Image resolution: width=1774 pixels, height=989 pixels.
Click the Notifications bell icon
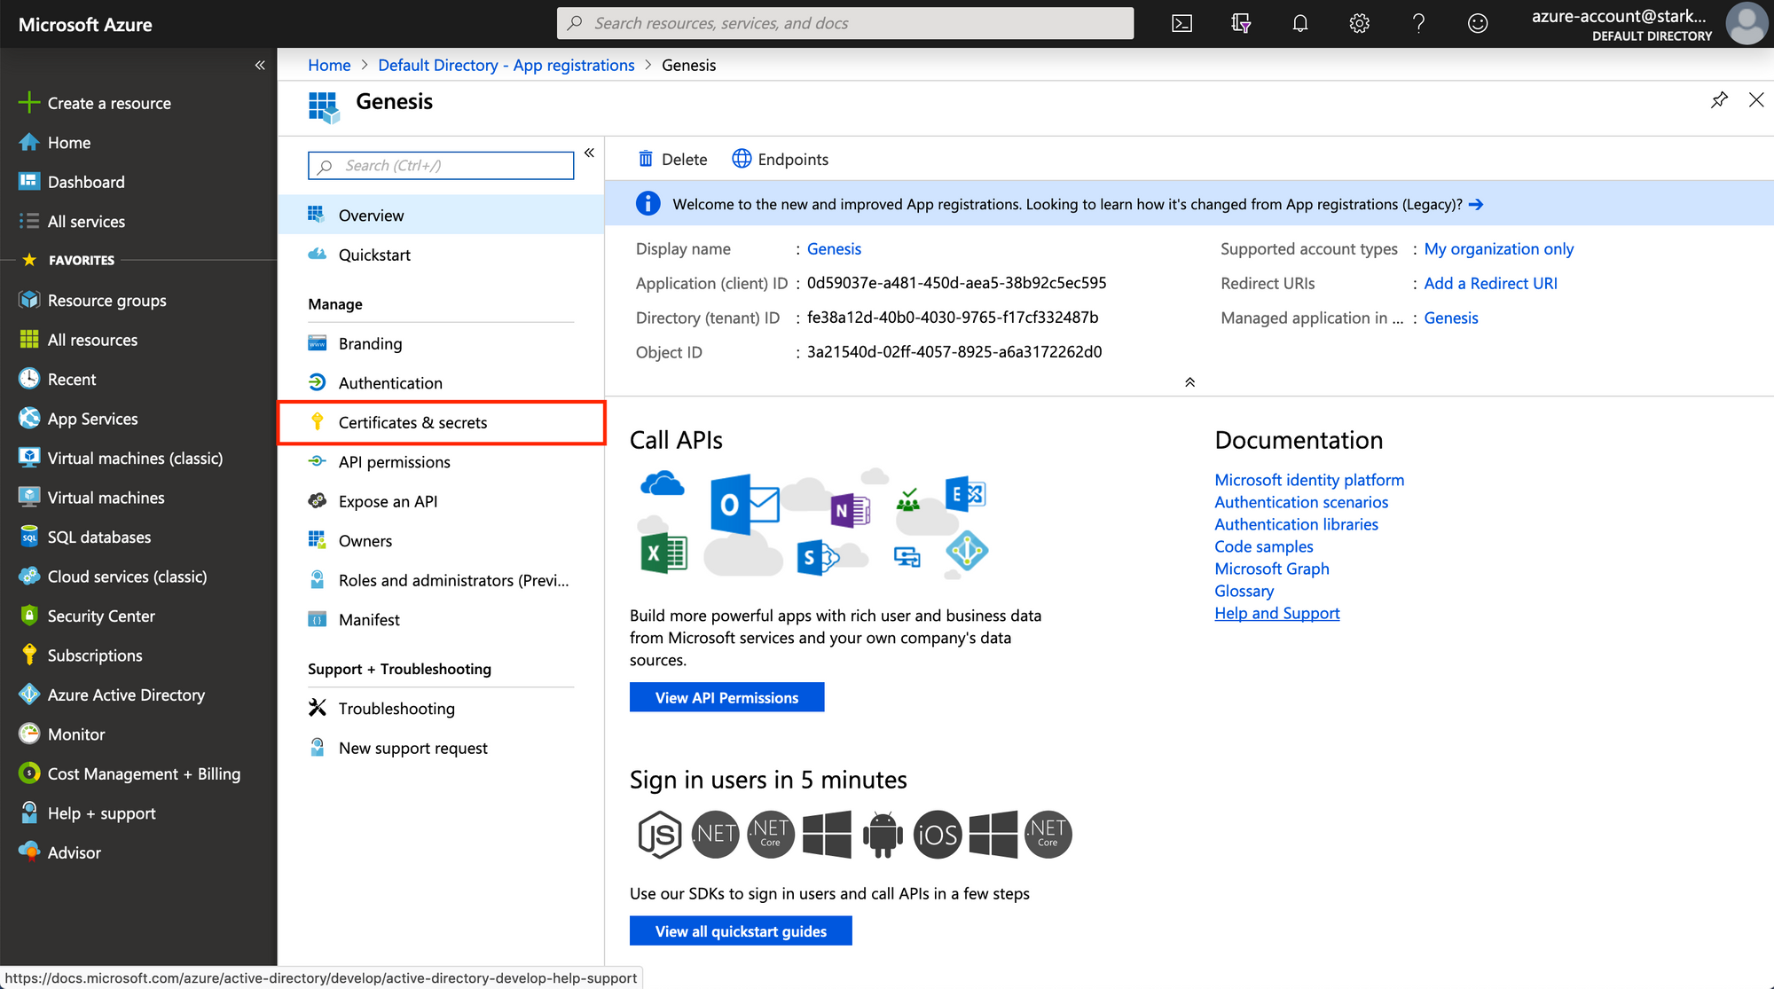[x=1299, y=23]
